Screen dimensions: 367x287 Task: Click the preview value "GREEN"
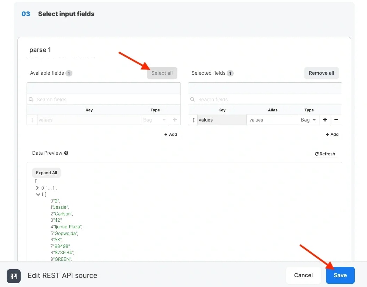(x=62, y=259)
